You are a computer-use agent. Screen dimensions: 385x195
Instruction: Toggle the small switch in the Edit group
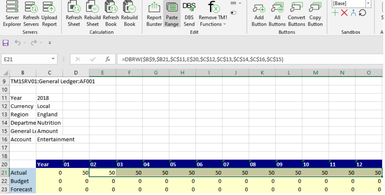233,13
